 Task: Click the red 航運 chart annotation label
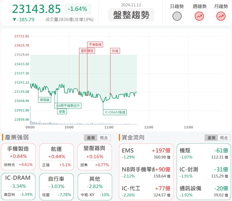115,51
